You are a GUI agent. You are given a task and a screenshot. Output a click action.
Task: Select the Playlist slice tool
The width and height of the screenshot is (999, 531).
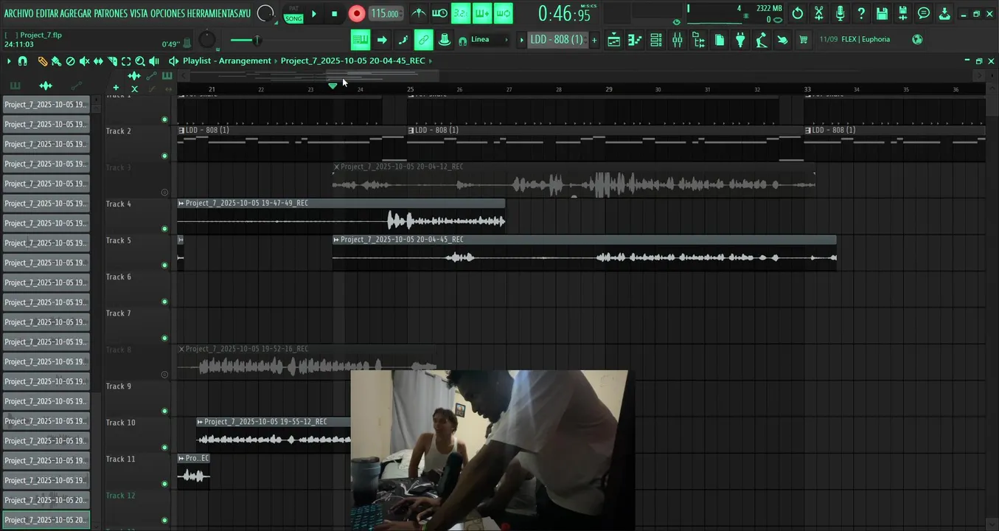pyautogui.click(x=112, y=61)
